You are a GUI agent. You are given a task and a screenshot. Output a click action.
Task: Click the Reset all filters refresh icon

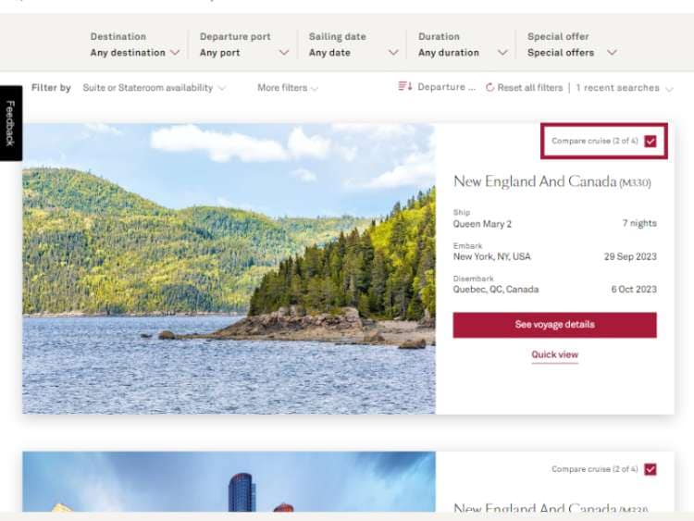click(490, 88)
